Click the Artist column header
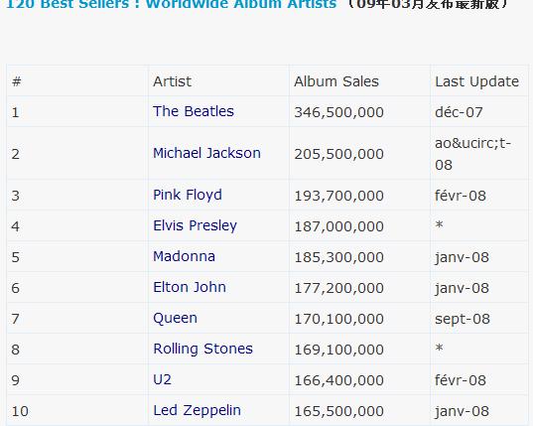533x426 pixels. pyautogui.click(x=172, y=81)
